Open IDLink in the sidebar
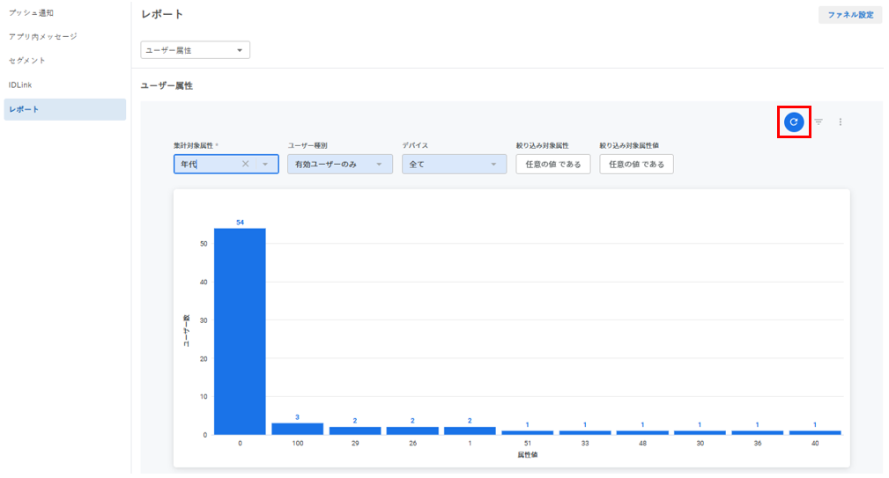 click(x=20, y=85)
